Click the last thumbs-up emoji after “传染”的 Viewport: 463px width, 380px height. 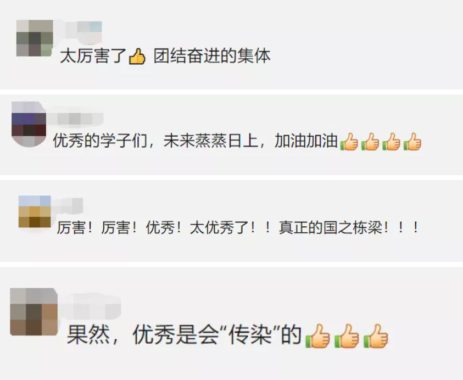pos(376,336)
